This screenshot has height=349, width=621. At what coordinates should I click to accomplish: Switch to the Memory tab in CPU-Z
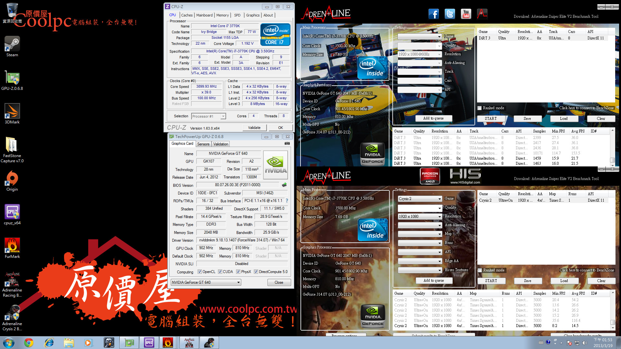[x=223, y=15]
